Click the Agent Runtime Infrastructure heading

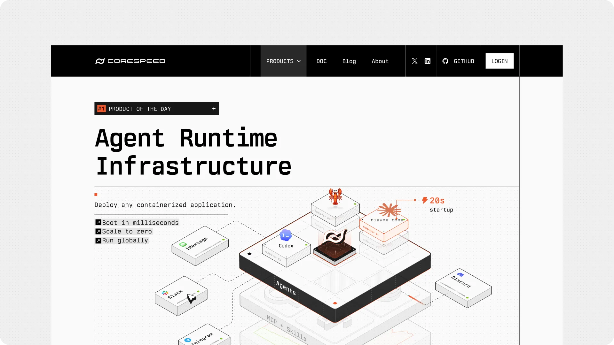193,152
